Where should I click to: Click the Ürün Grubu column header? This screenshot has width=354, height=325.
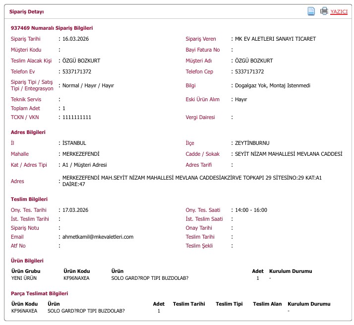(26, 271)
